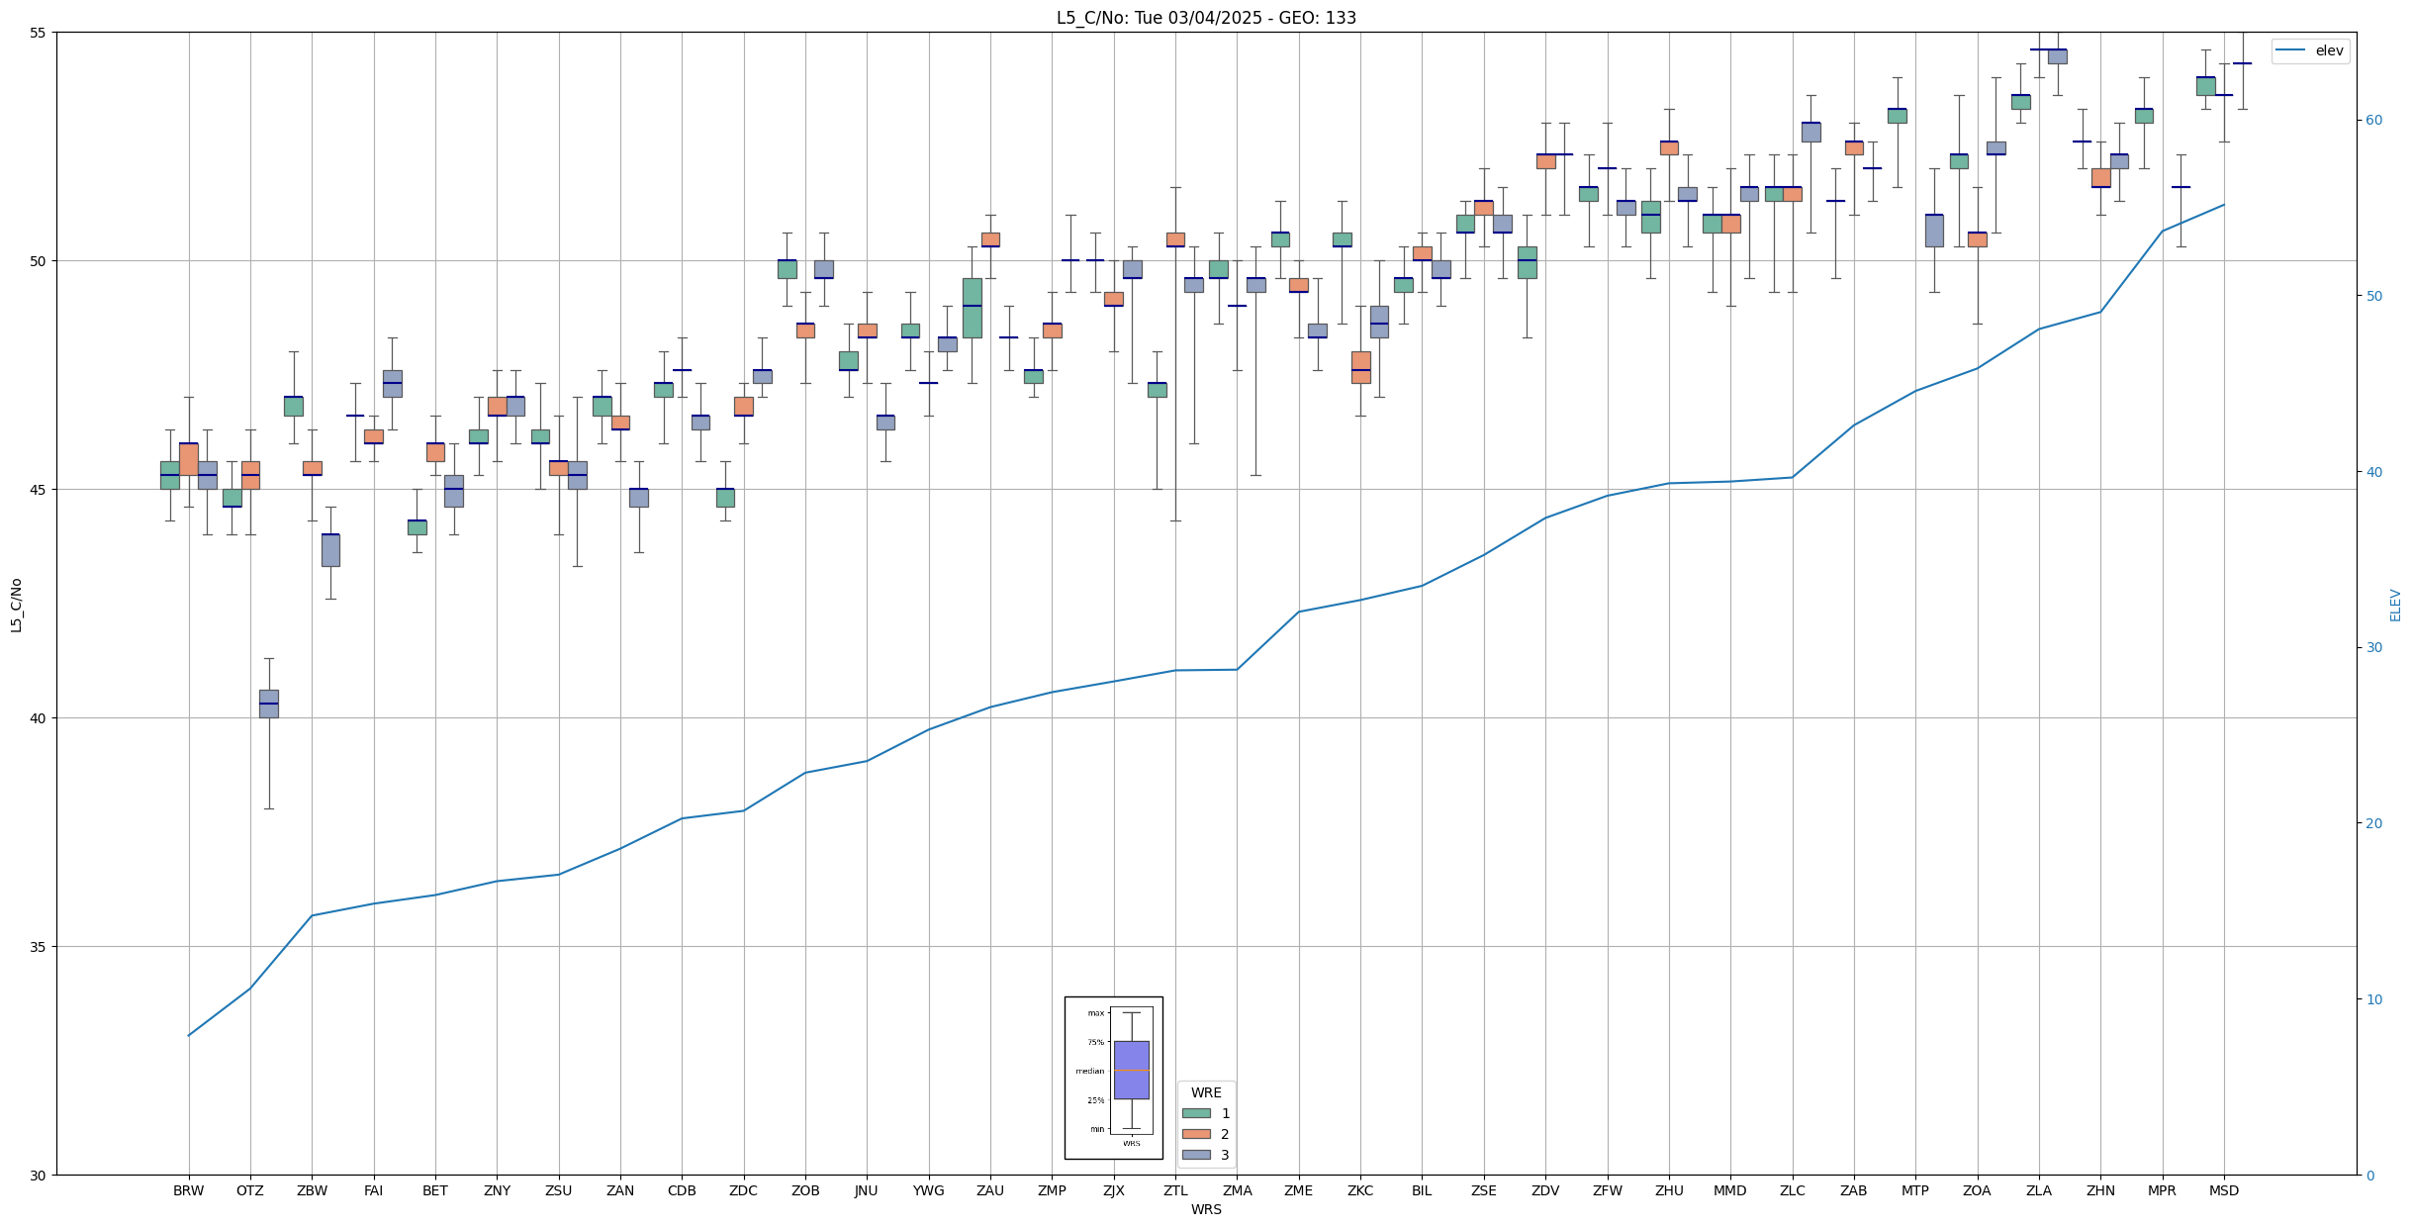Click the orange WRE 2 legend swatch
Screen dimensions: 2412x1227
(1195, 1134)
